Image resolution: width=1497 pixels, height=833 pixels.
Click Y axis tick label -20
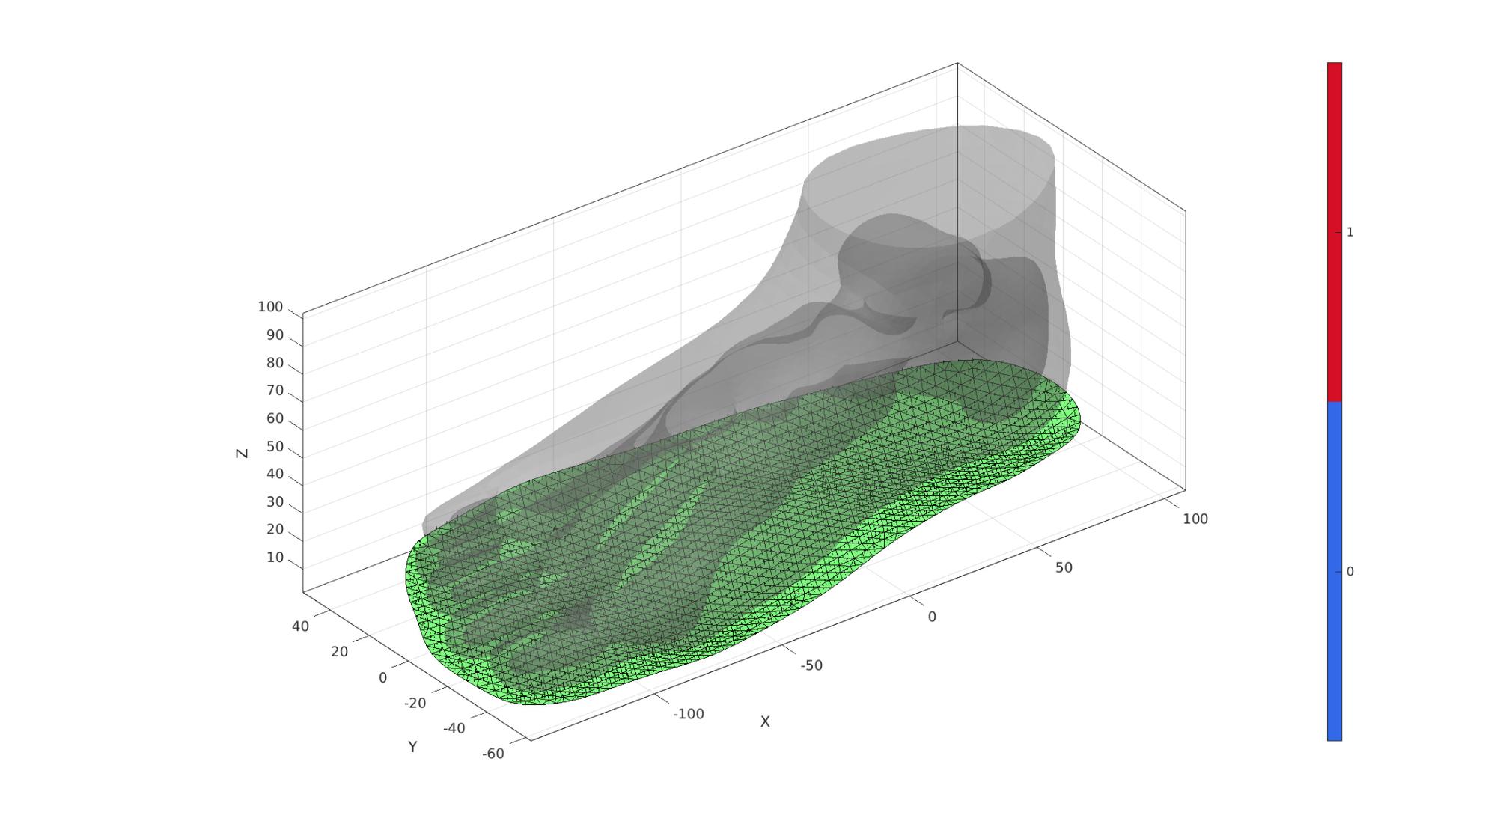point(415,704)
